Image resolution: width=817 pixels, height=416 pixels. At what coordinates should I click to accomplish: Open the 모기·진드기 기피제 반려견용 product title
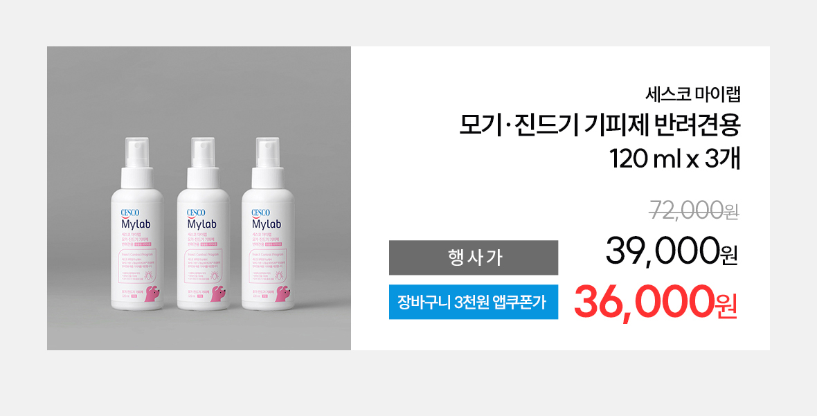click(600, 125)
